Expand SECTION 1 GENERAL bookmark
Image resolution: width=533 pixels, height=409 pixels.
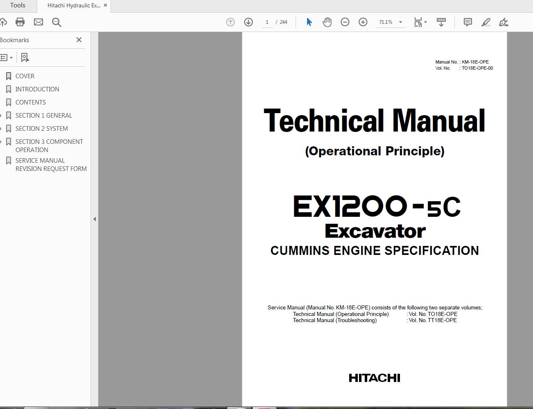click(x=1, y=116)
